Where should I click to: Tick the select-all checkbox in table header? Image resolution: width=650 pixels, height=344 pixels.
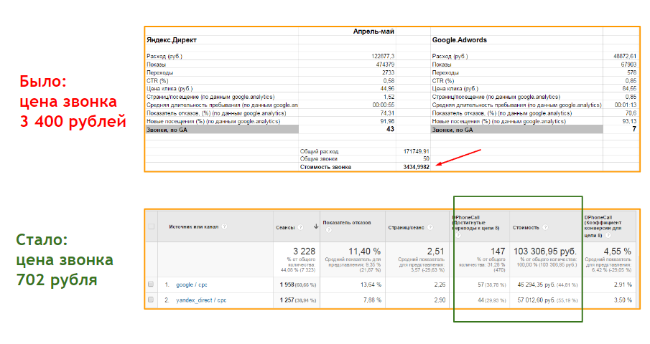(152, 226)
